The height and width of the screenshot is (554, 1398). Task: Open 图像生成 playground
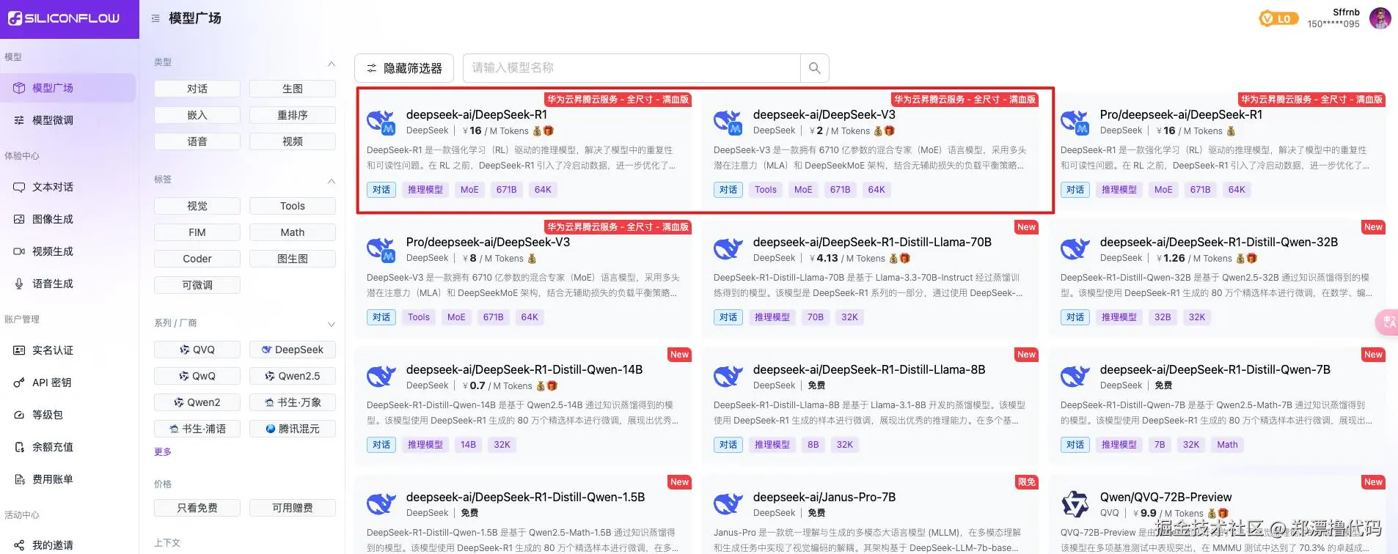[67, 219]
